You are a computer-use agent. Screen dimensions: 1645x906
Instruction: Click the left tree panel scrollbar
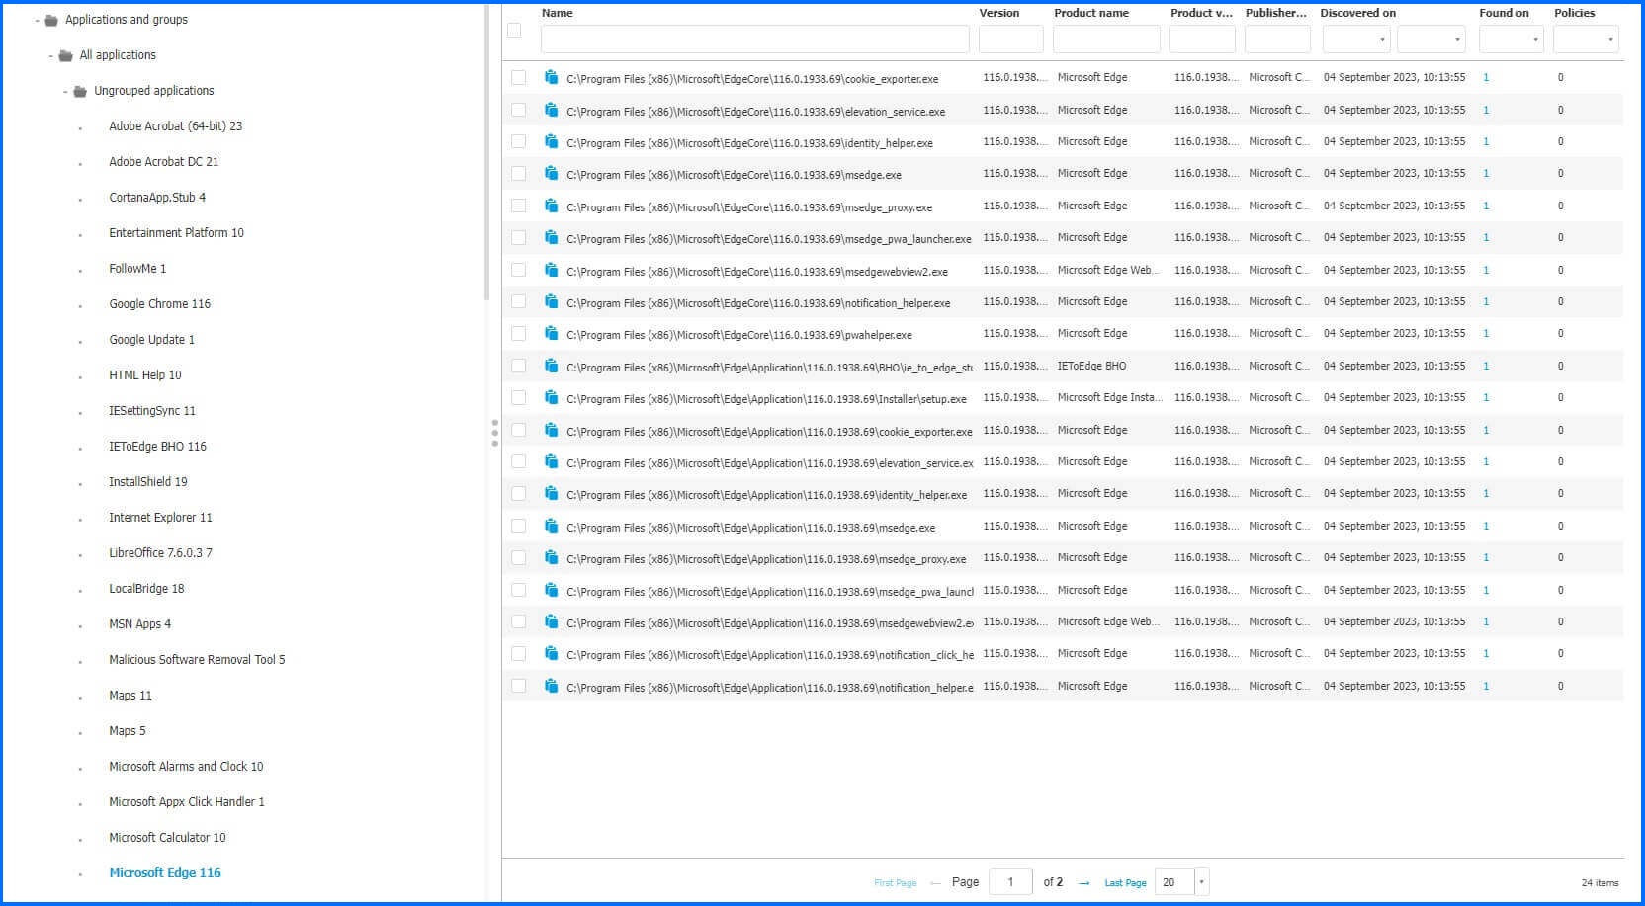(x=486, y=153)
